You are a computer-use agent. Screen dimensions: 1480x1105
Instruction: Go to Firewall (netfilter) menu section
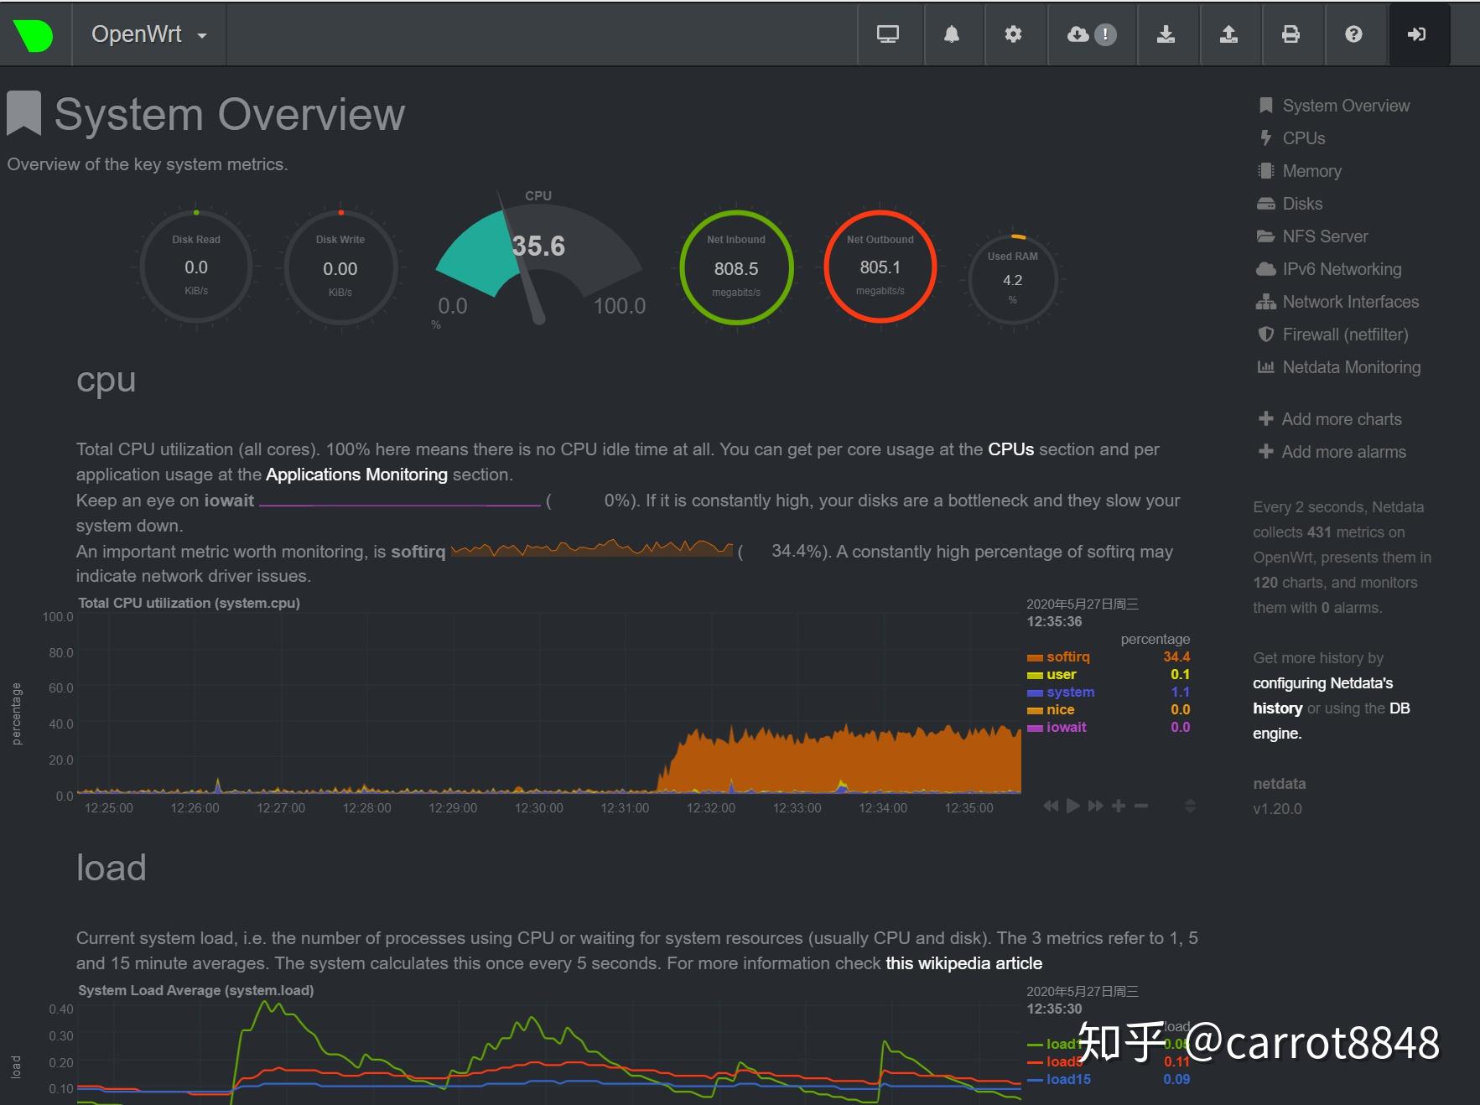1332,335
